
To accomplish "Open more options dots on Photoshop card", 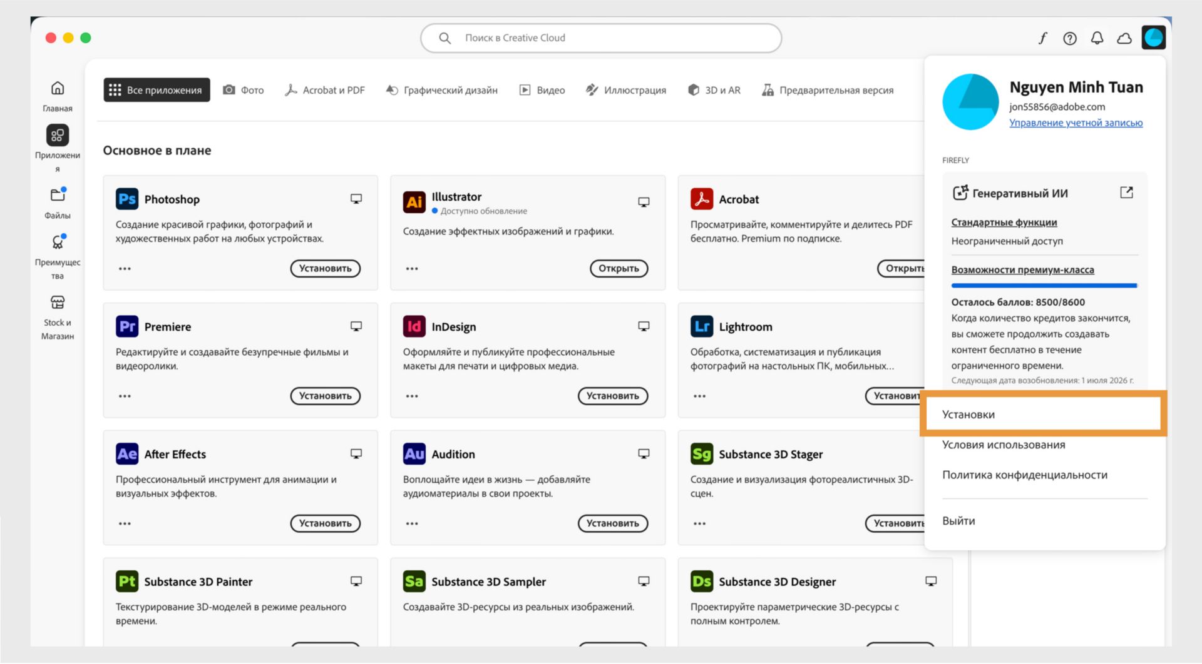I will (125, 269).
